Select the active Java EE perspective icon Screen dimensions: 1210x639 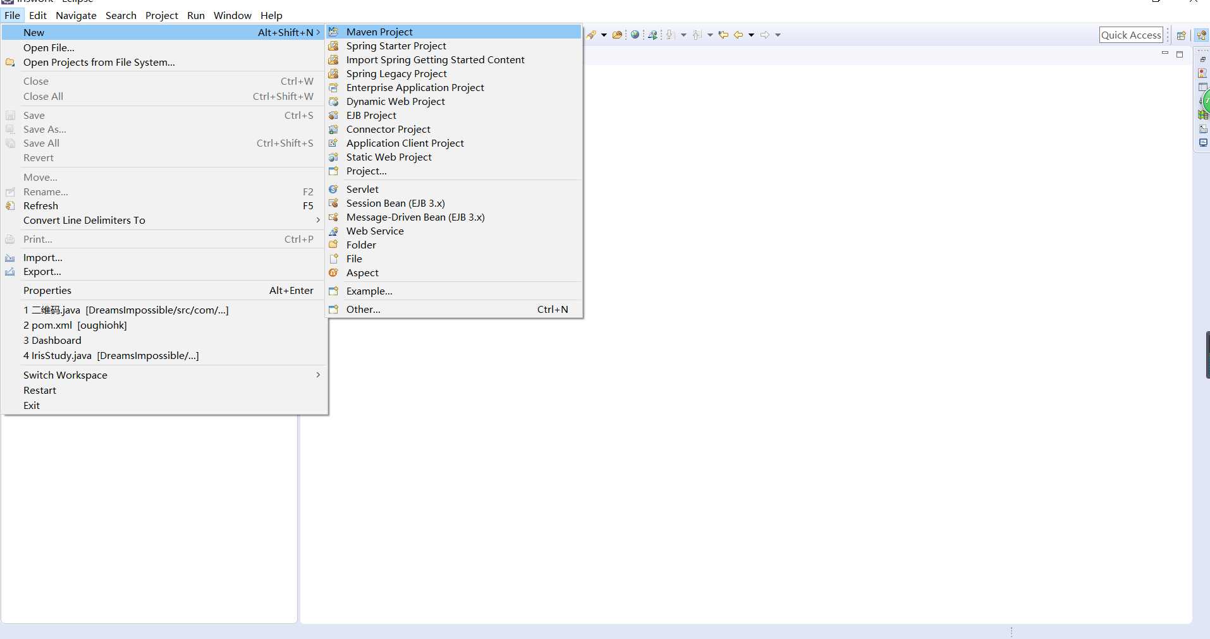pyautogui.click(x=1201, y=35)
